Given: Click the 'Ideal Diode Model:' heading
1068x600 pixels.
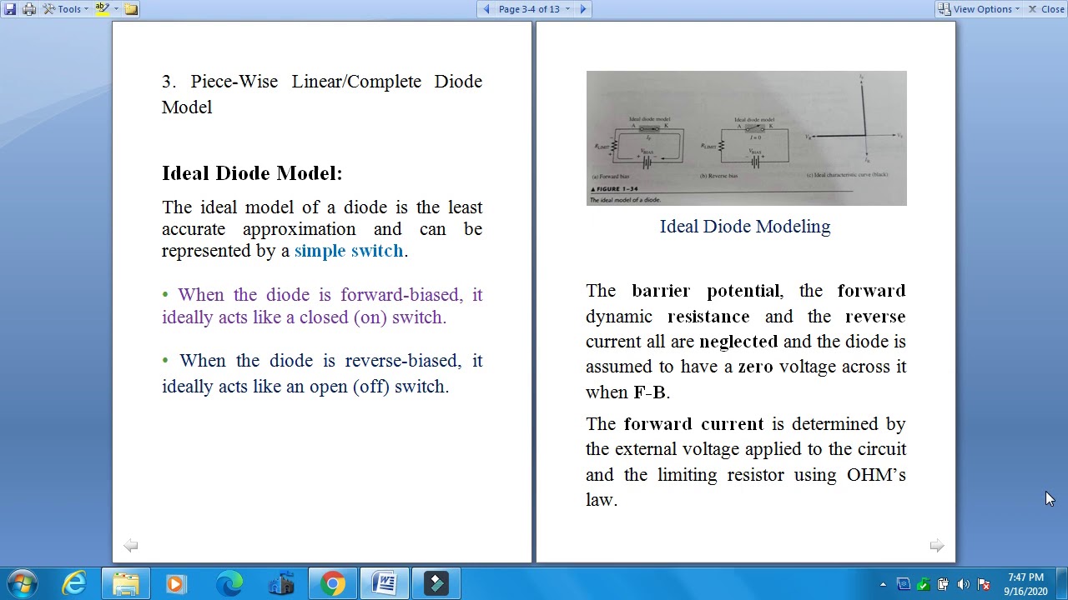Looking at the screenshot, I should click(252, 173).
